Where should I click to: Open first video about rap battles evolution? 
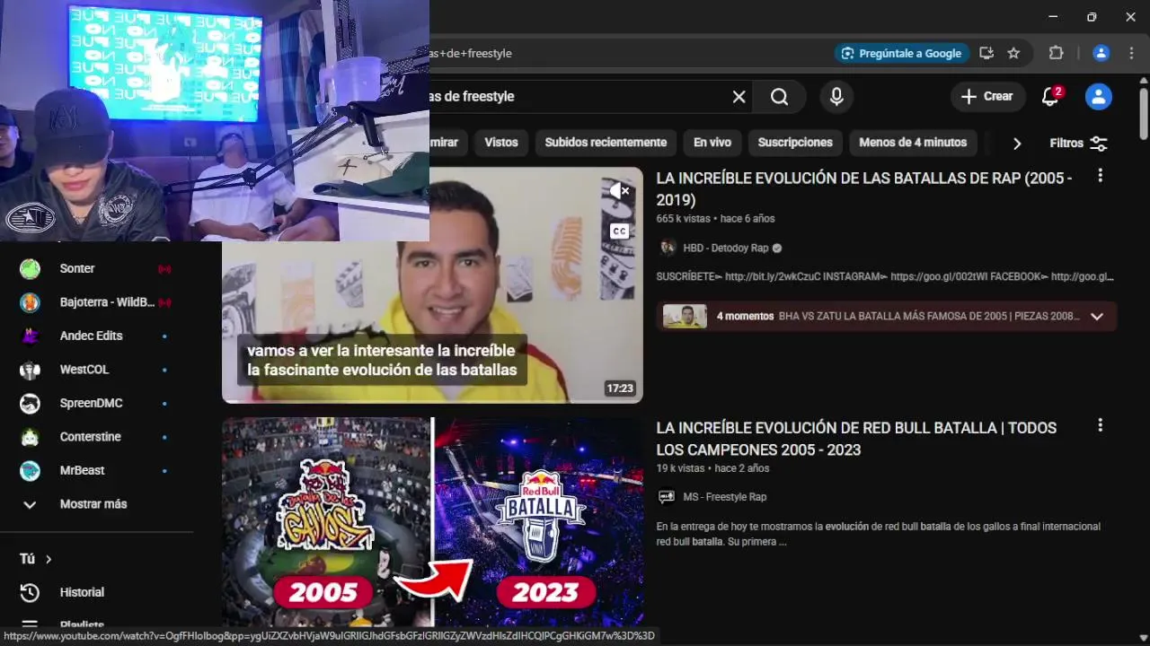click(432, 285)
